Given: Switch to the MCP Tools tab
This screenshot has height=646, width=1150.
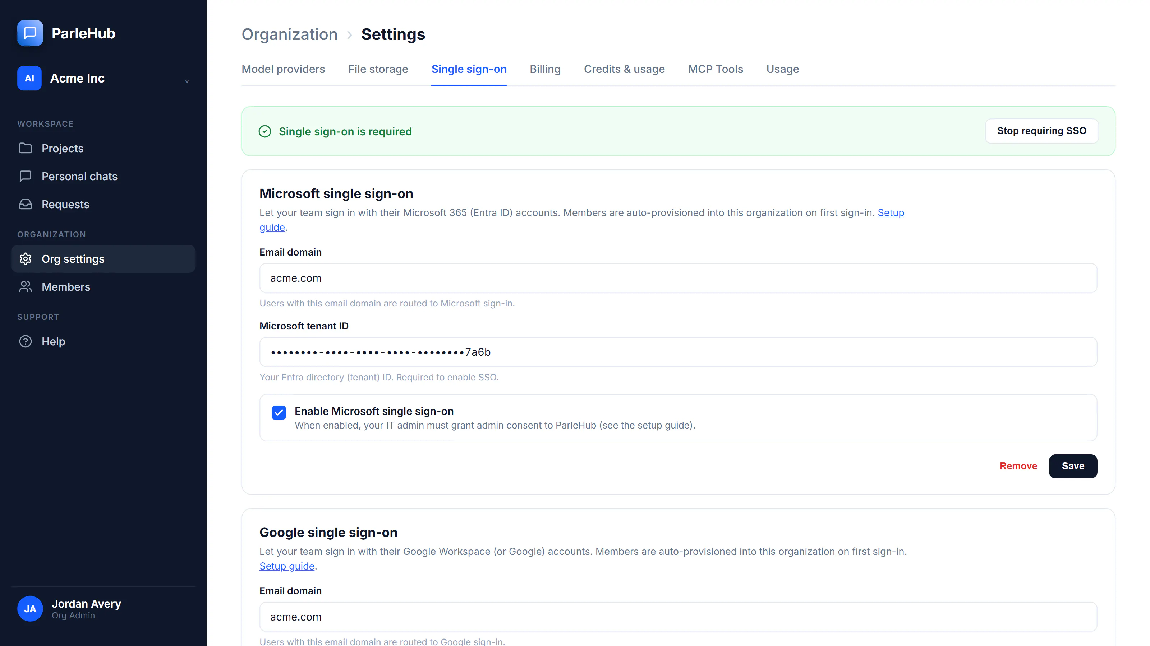Looking at the screenshot, I should tap(715, 69).
